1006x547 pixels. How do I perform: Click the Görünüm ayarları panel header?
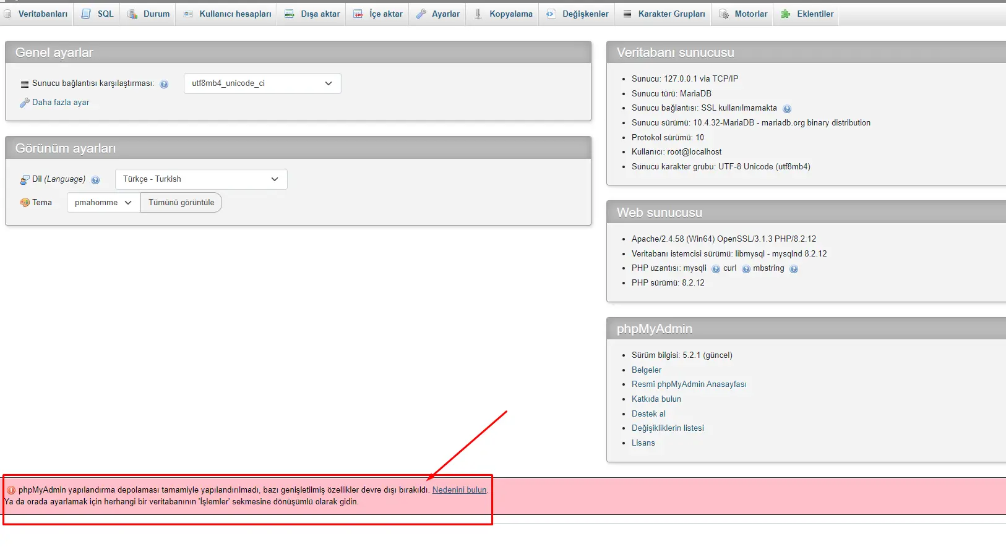(298, 148)
